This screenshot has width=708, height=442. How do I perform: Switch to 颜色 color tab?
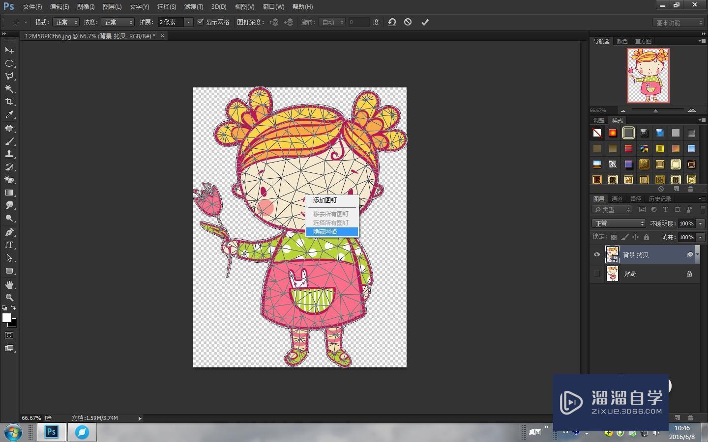pos(622,41)
